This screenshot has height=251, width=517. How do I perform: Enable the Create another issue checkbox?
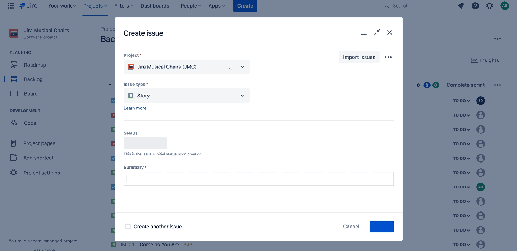point(128,227)
